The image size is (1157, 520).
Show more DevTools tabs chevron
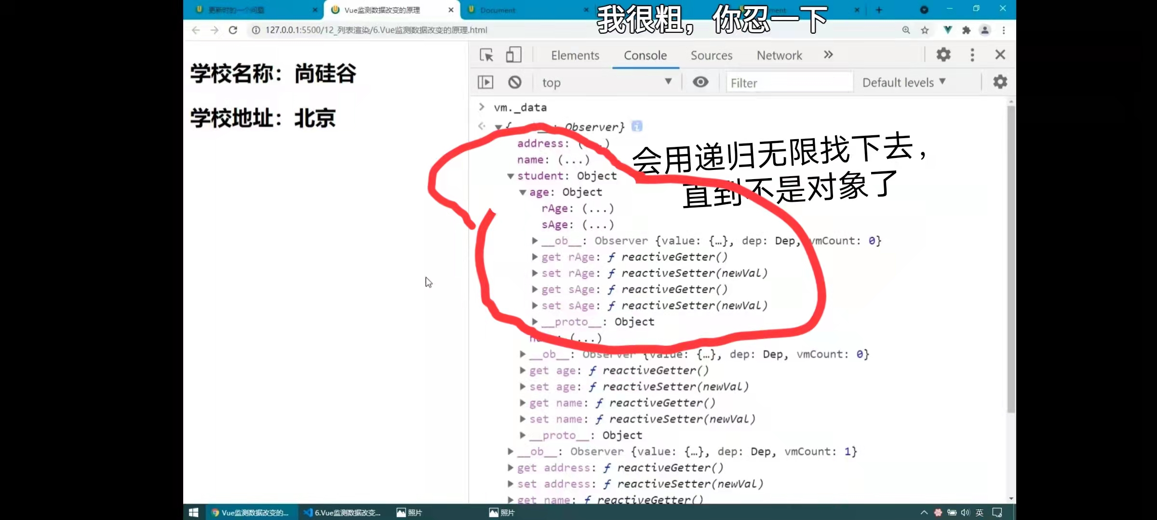coord(828,55)
